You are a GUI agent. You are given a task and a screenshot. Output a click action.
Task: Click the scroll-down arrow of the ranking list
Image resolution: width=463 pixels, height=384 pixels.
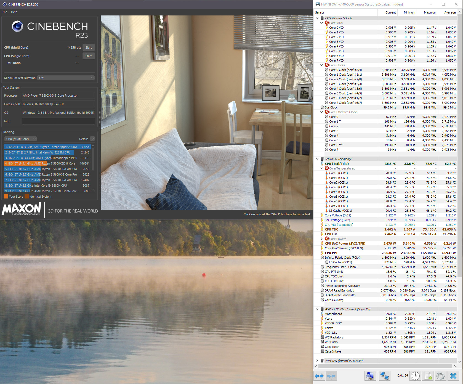[x=93, y=190]
